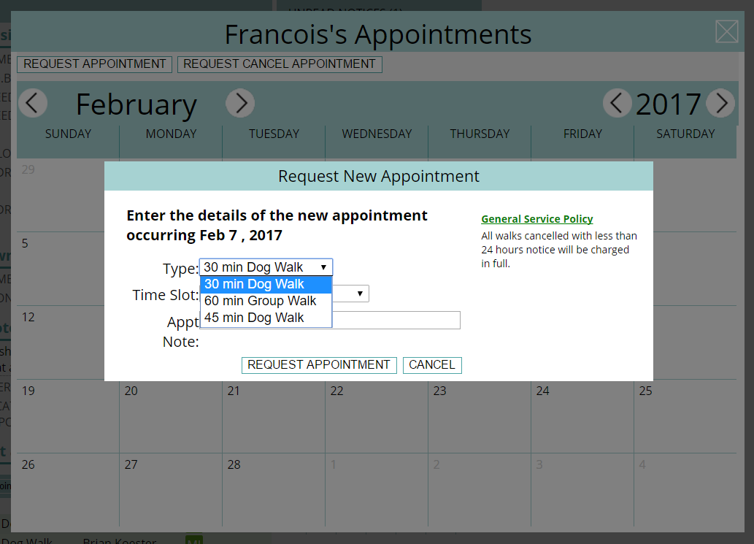
Task: Click Request Cancel Appointment button
Action: pos(280,64)
